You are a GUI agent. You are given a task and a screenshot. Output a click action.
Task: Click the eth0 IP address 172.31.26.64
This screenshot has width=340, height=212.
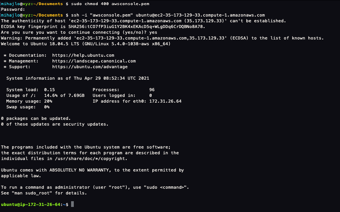[165, 101]
